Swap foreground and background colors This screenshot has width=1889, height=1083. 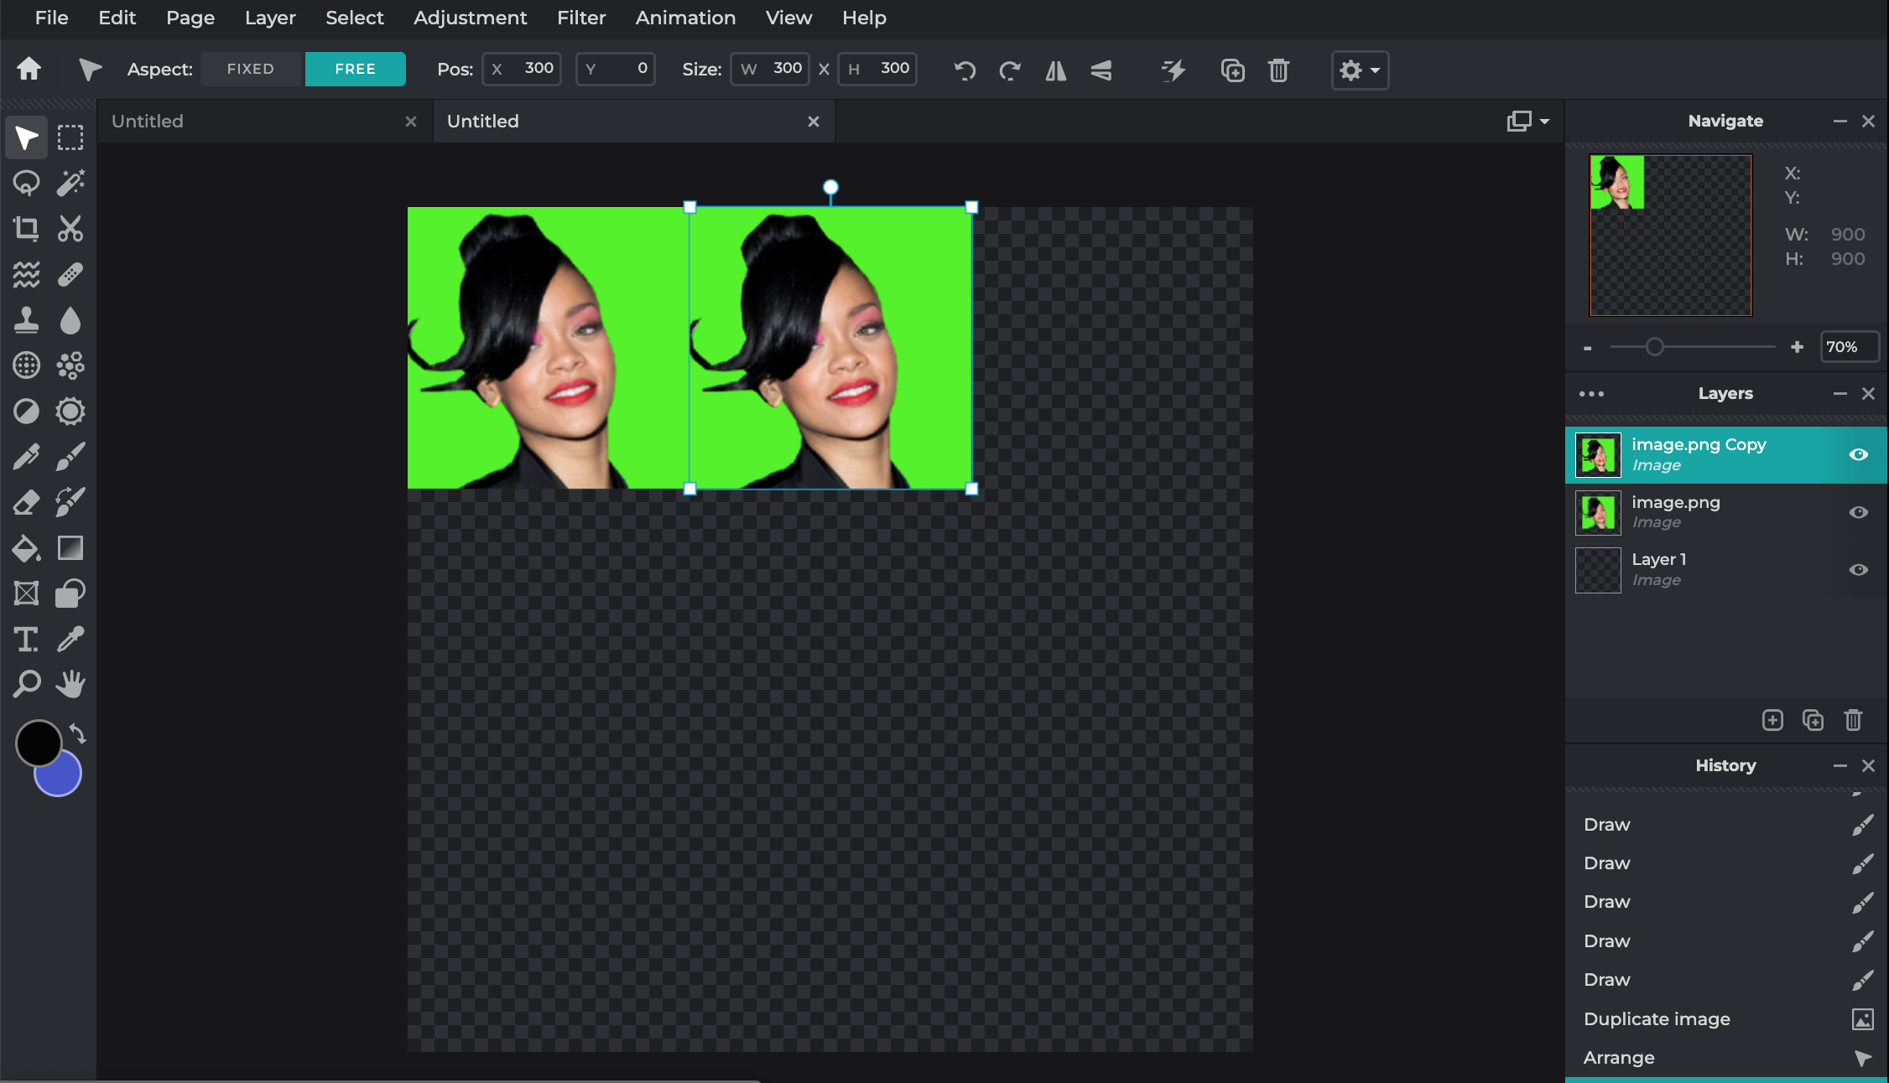(x=77, y=733)
